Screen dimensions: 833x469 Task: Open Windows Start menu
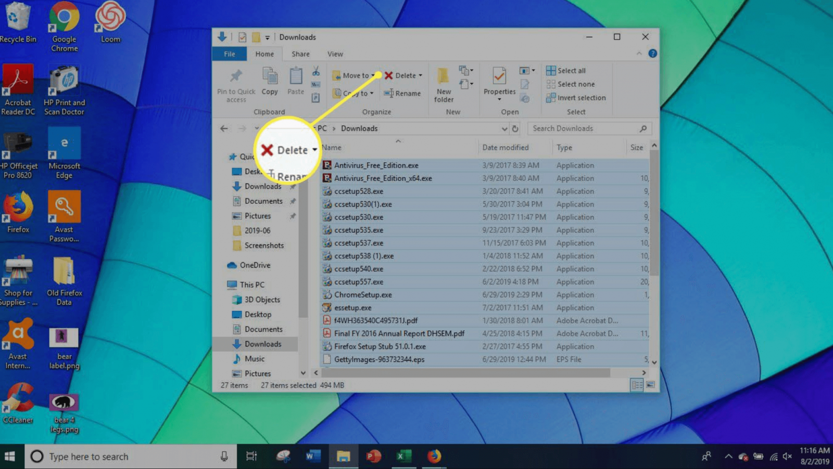[9, 457]
